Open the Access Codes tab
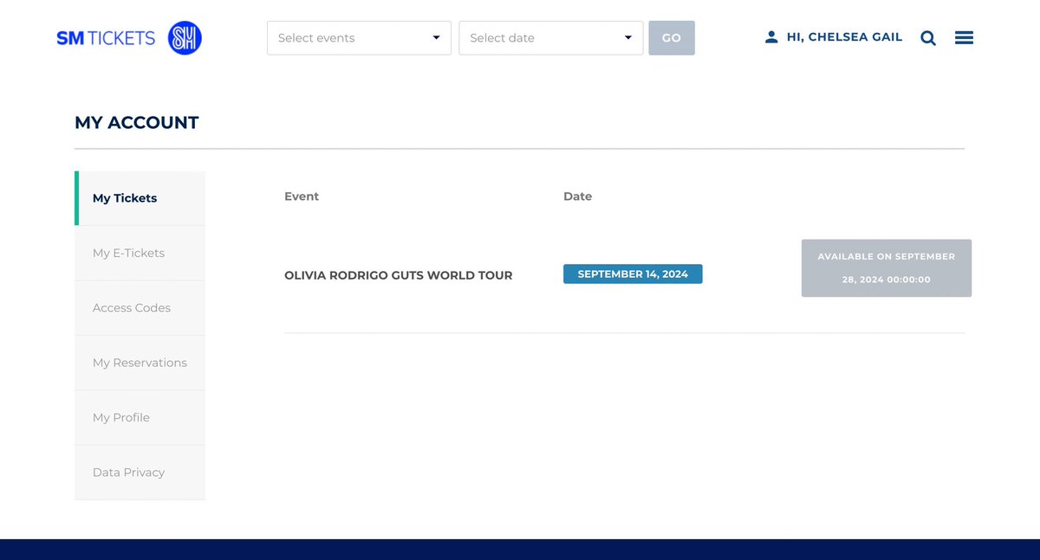The image size is (1040, 560). (x=140, y=308)
